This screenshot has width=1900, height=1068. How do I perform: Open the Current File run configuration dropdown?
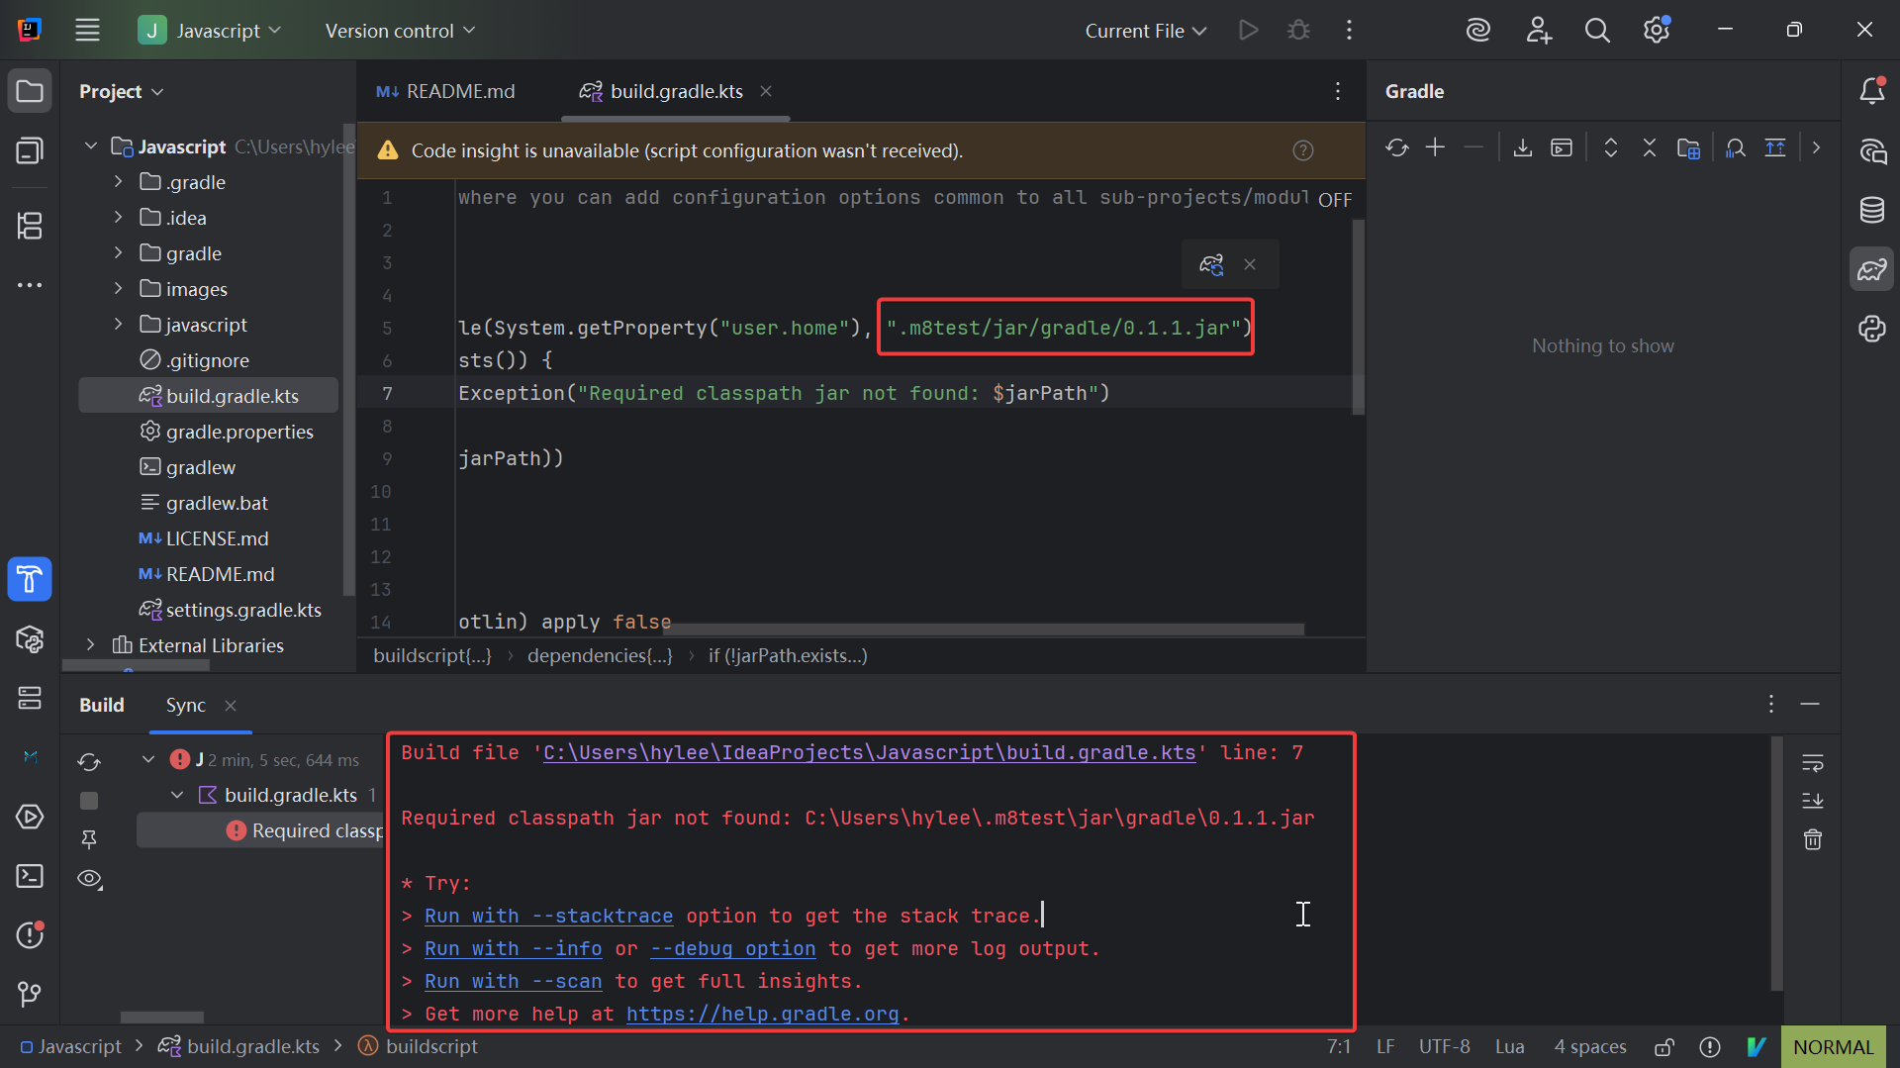(1143, 30)
